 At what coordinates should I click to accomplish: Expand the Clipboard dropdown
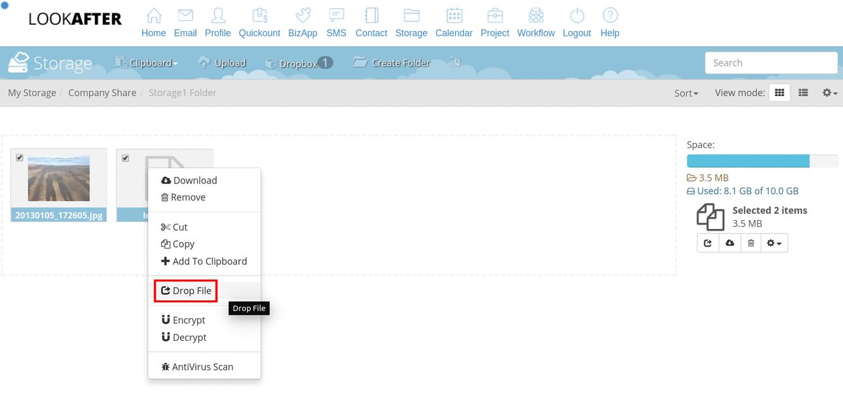147,63
